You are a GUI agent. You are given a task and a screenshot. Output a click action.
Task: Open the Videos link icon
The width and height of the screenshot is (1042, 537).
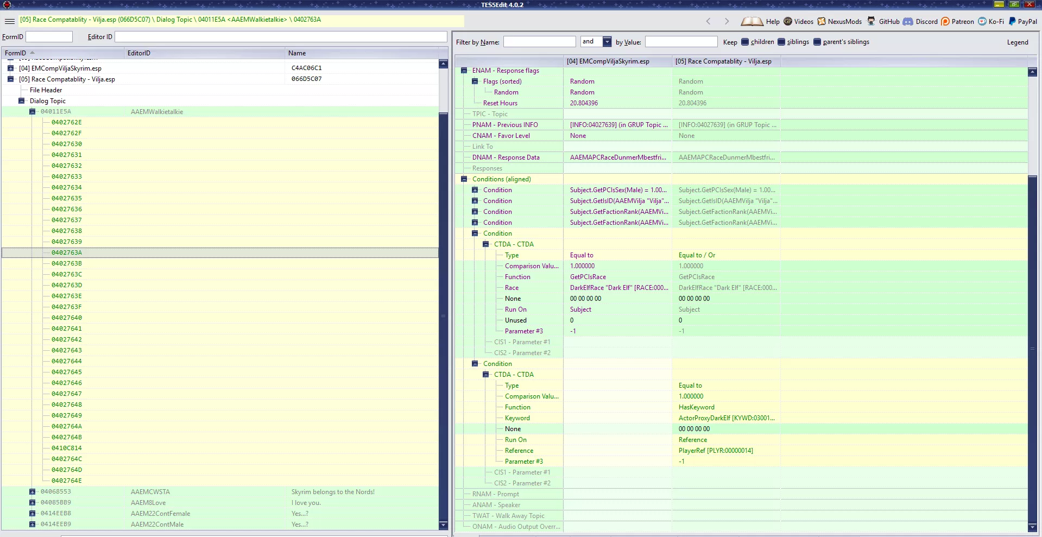coord(788,21)
